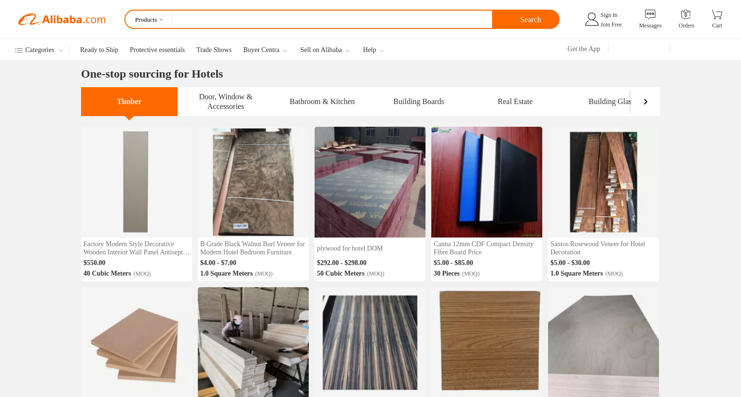Expand the Buyer Central menu
Image resolution: width=741 pixels, height=397 pixels.
click(265, 50)
